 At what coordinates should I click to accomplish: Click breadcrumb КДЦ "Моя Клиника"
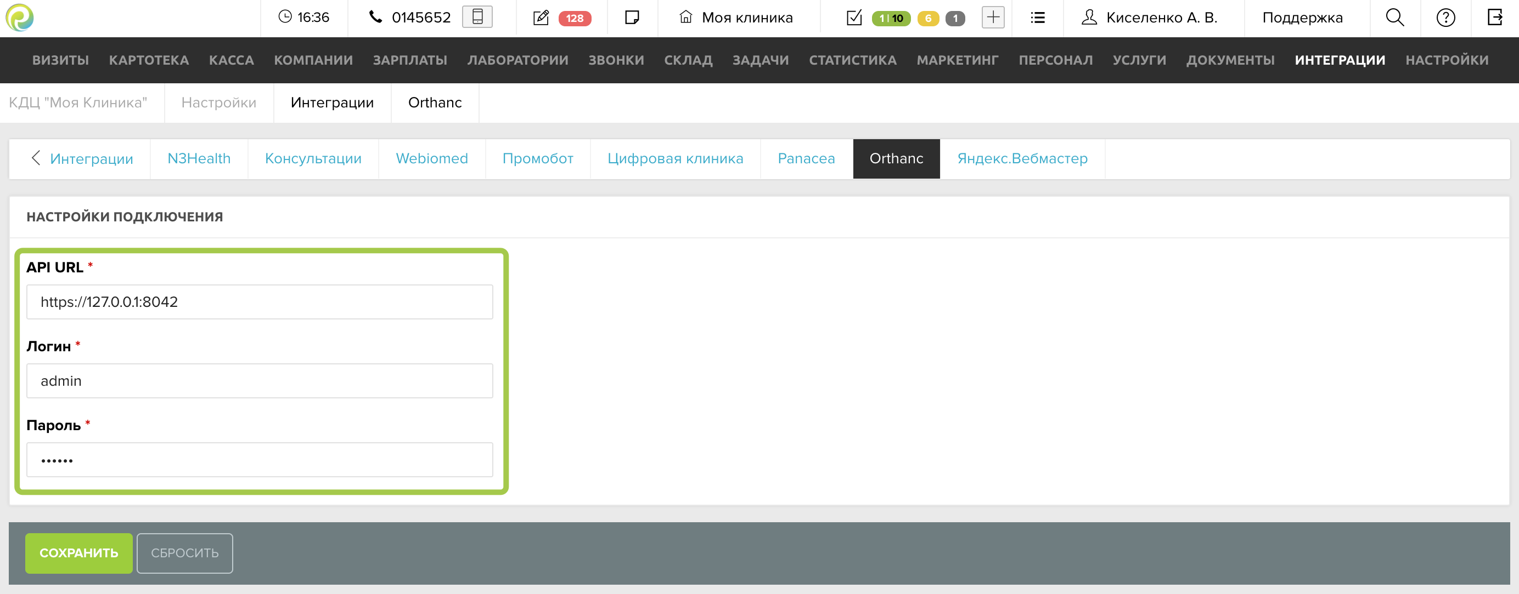coord(78,102)
